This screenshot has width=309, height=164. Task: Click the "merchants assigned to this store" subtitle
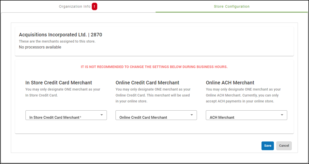(57, 41)
